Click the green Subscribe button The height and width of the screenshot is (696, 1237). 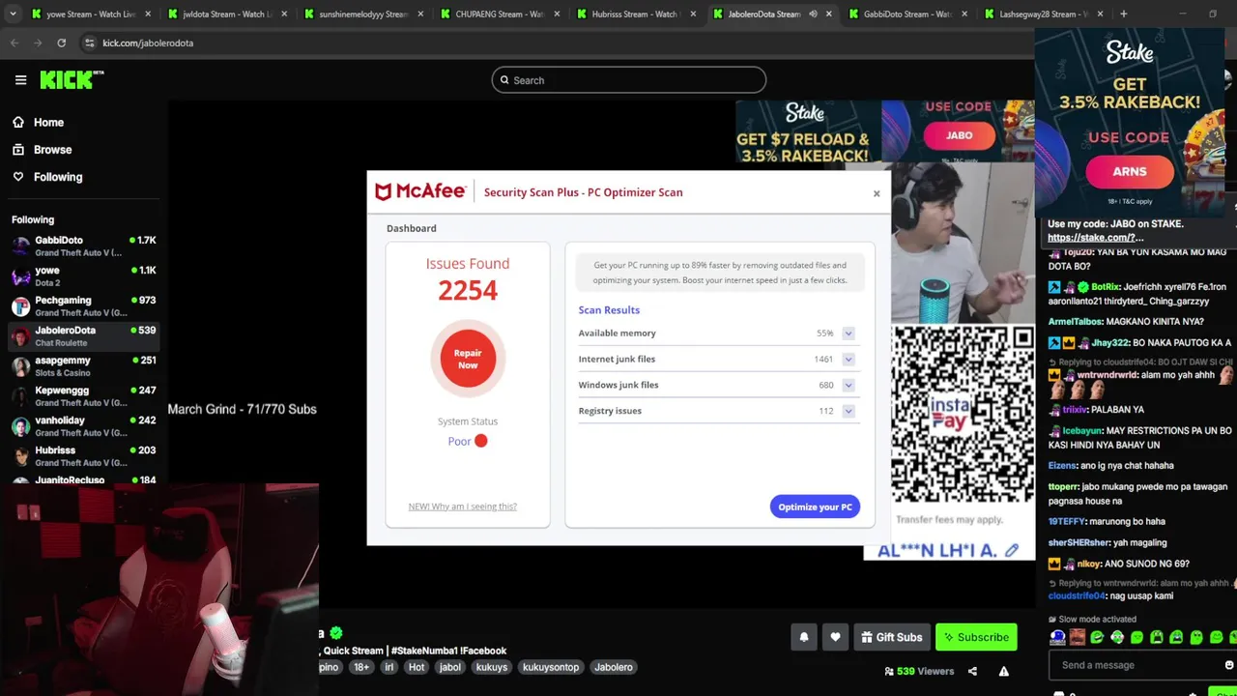pos(976,637)
